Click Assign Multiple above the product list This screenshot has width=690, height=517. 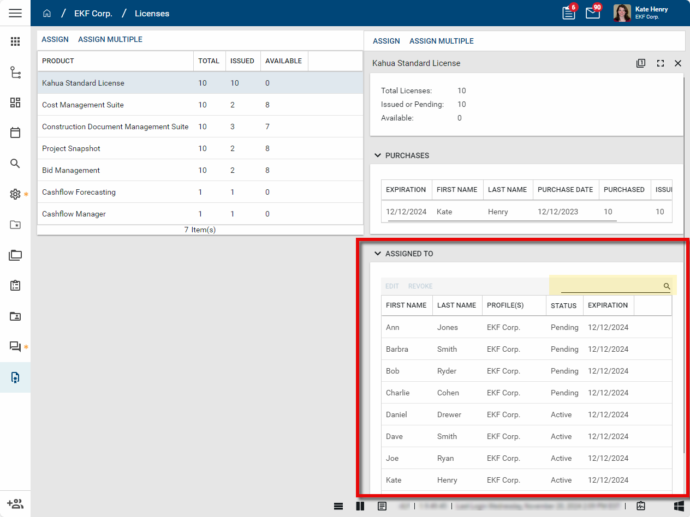pyautogui.click(x=110, y=39)
